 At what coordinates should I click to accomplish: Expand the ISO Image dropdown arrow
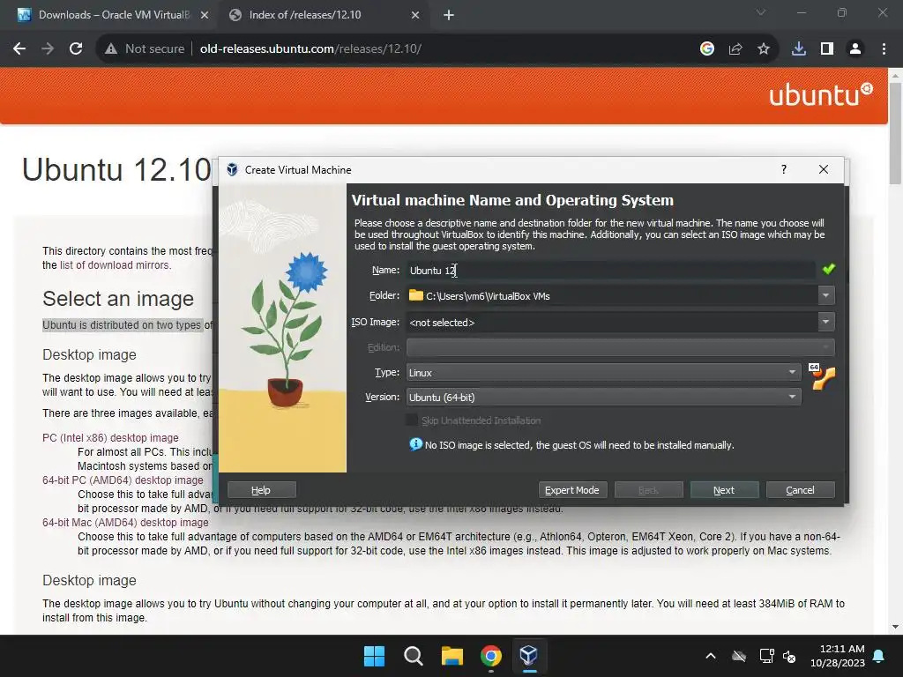pos(825,322)
